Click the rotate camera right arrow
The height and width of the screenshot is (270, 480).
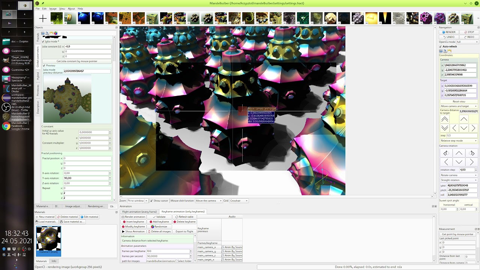point(472,162)
